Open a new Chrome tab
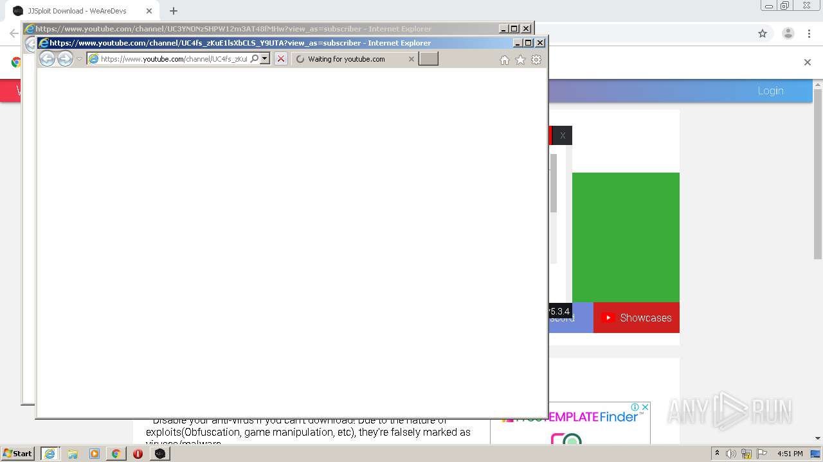The image size is (823, 462). click(x=173, y=11)
